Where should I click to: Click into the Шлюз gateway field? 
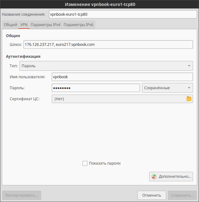click(x=108, y=45)
